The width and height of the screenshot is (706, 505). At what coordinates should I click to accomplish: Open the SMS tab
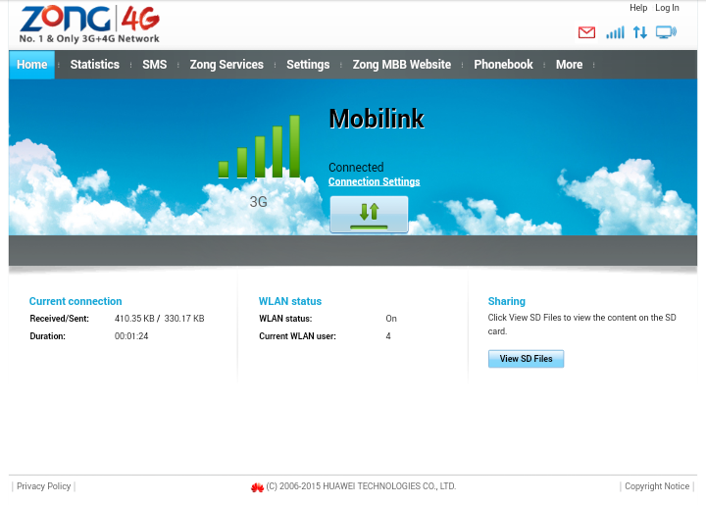click(155, 65)
